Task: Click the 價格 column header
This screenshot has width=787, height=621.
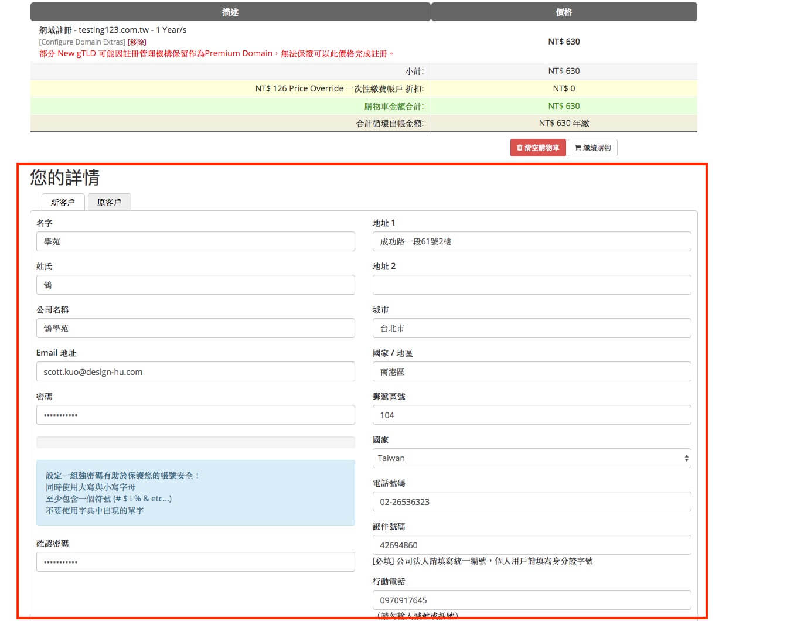Action: point(564,12)
